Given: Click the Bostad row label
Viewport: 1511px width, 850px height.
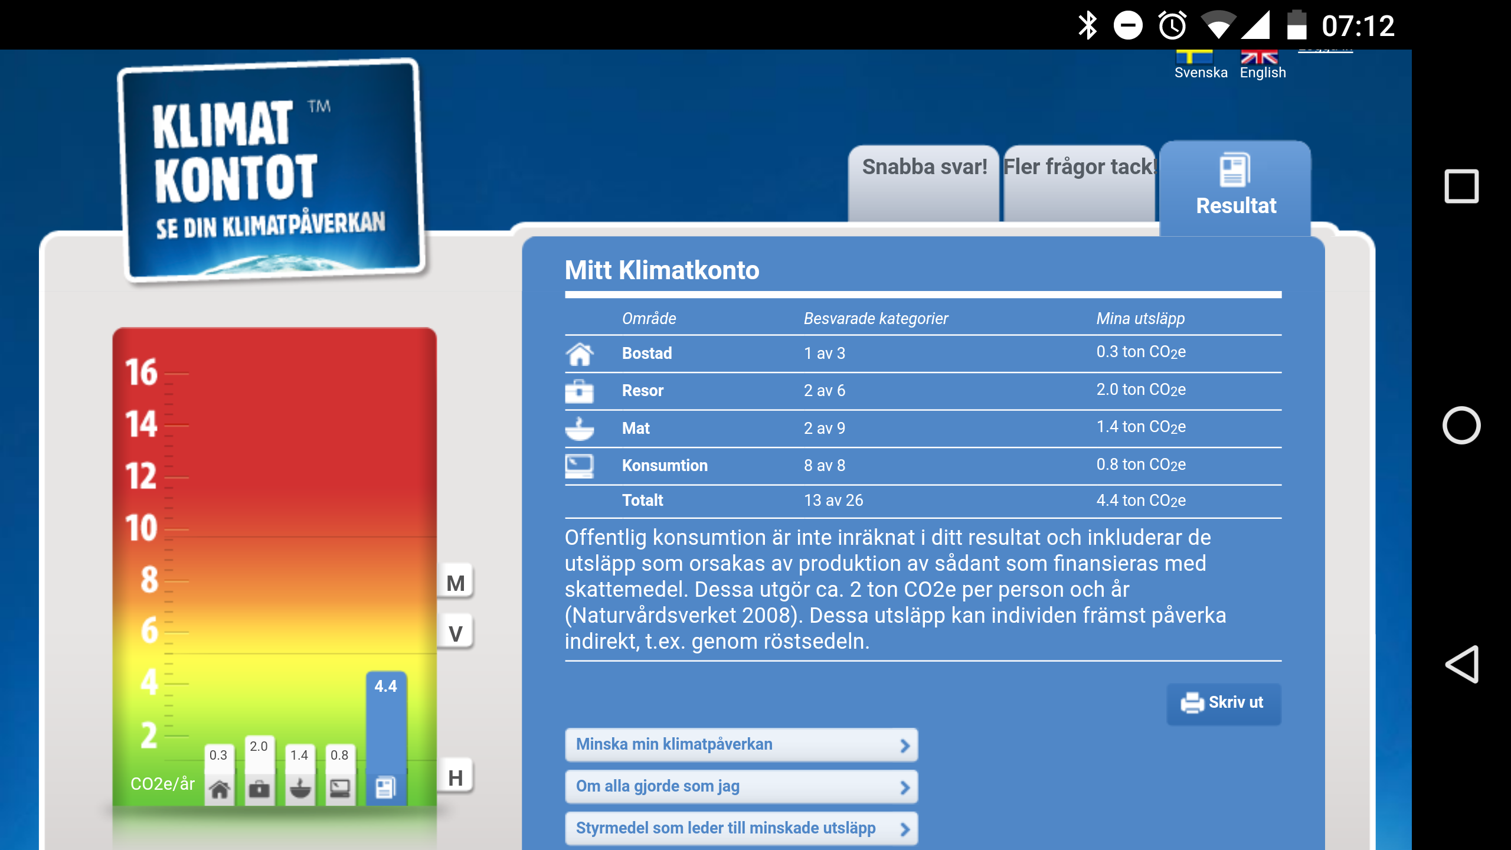Looking at the screenshot, I should click(647, 353).
